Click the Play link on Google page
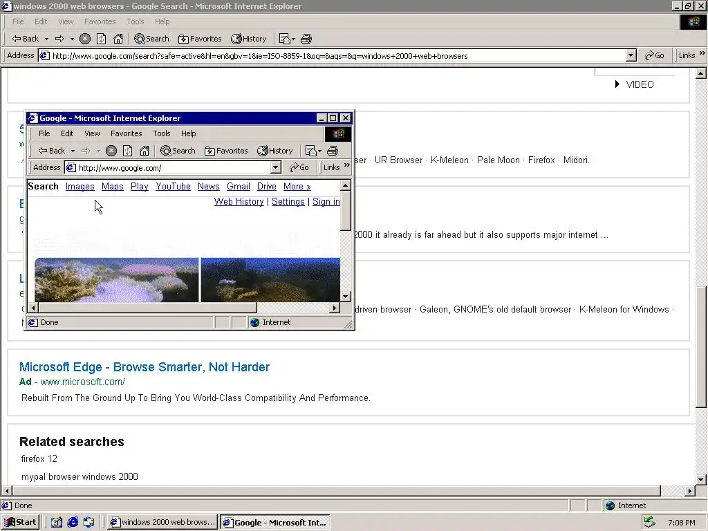708x531 pixels. [x=140, y=187]
